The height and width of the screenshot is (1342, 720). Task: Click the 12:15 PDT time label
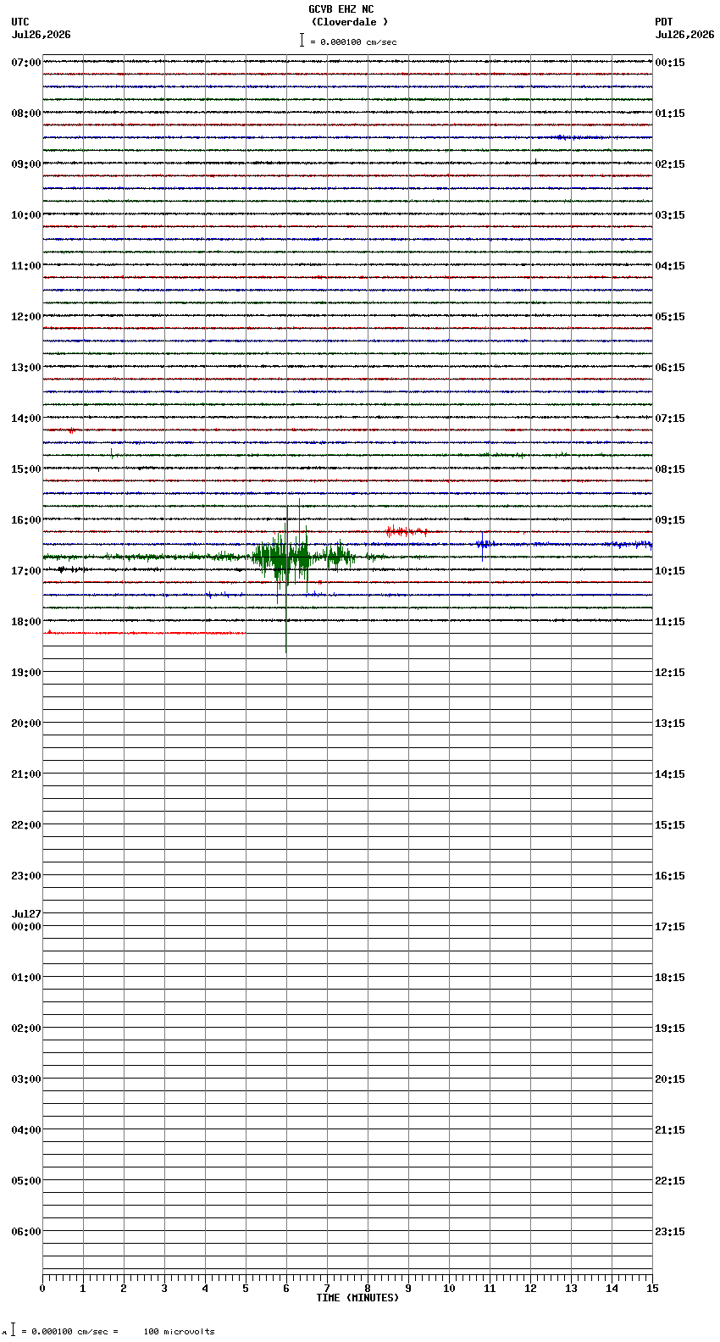click(670, 673)
